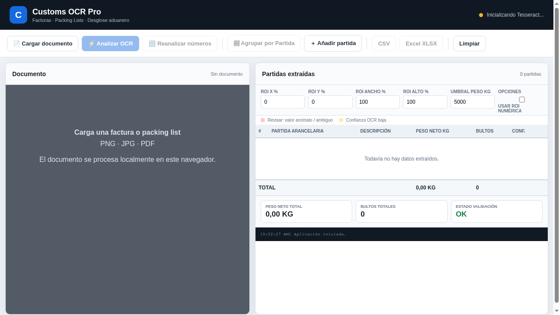Click the yellow Confianza OCR baja swatch
560x315 pixels.
341,120
